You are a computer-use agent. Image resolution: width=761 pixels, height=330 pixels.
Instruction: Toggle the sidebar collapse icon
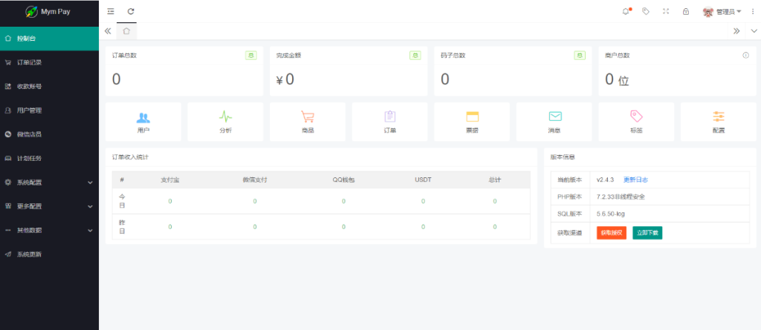[x=111, y=12]
